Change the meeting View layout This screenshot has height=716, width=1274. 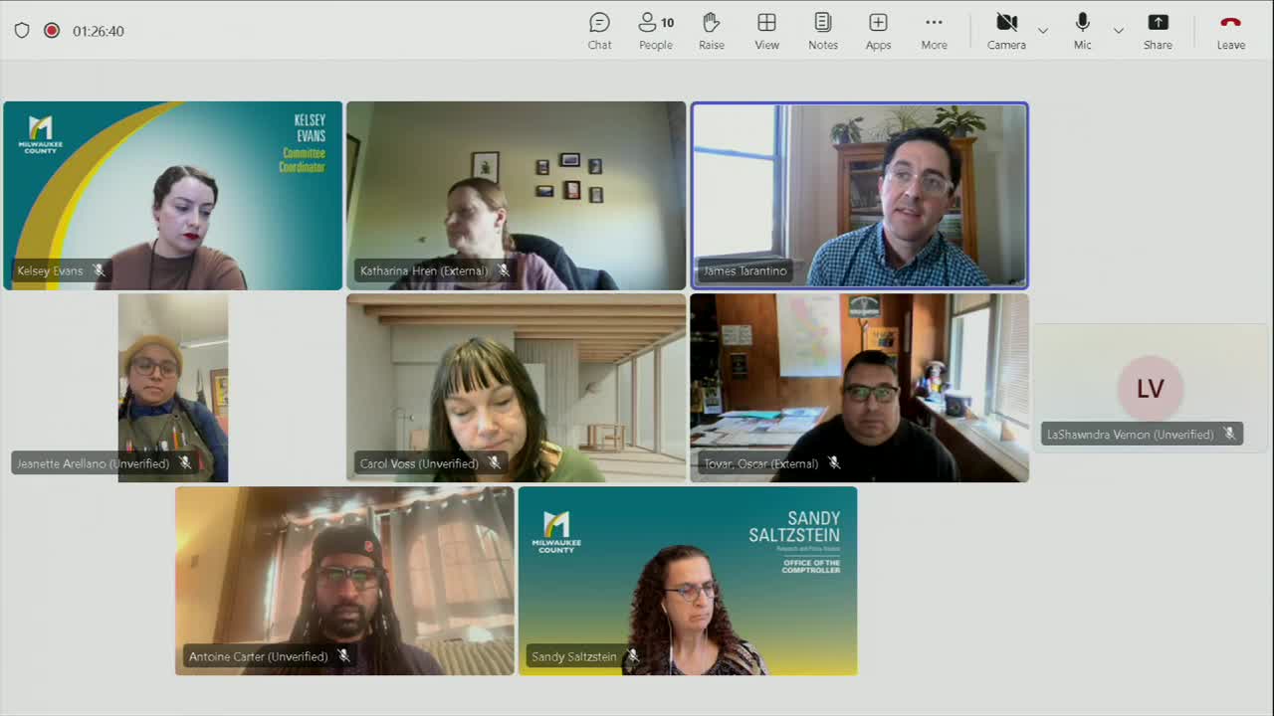(x=766, y=31)
